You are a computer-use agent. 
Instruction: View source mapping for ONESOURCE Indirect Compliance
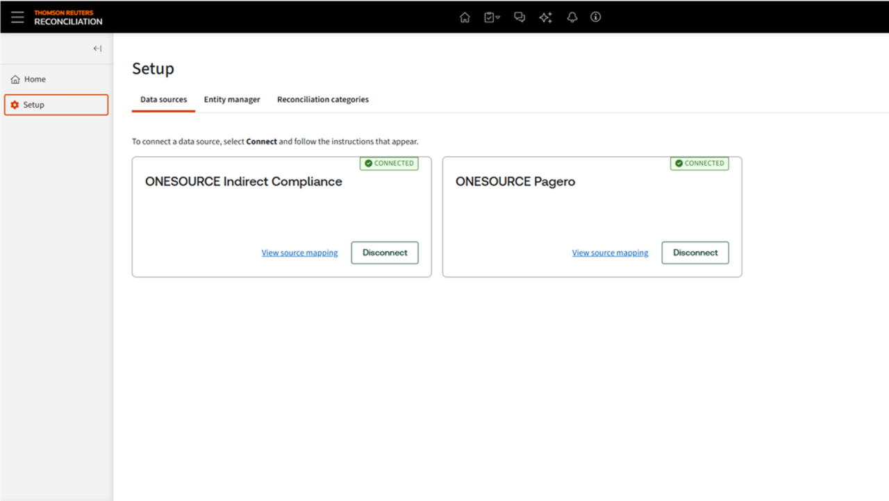(x=299, y=253)
